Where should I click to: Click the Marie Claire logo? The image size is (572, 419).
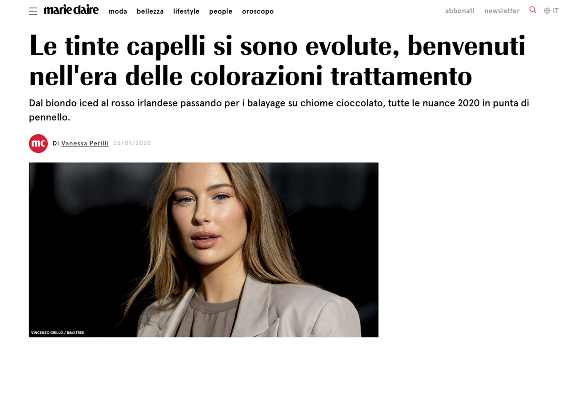tap(71, 10)
